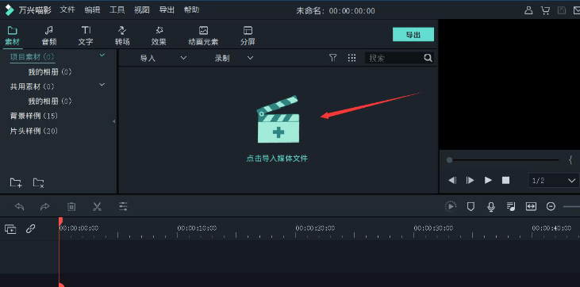Click the green 导出 export button
Screen dimensions: 580x287
[x=413, y=35]
